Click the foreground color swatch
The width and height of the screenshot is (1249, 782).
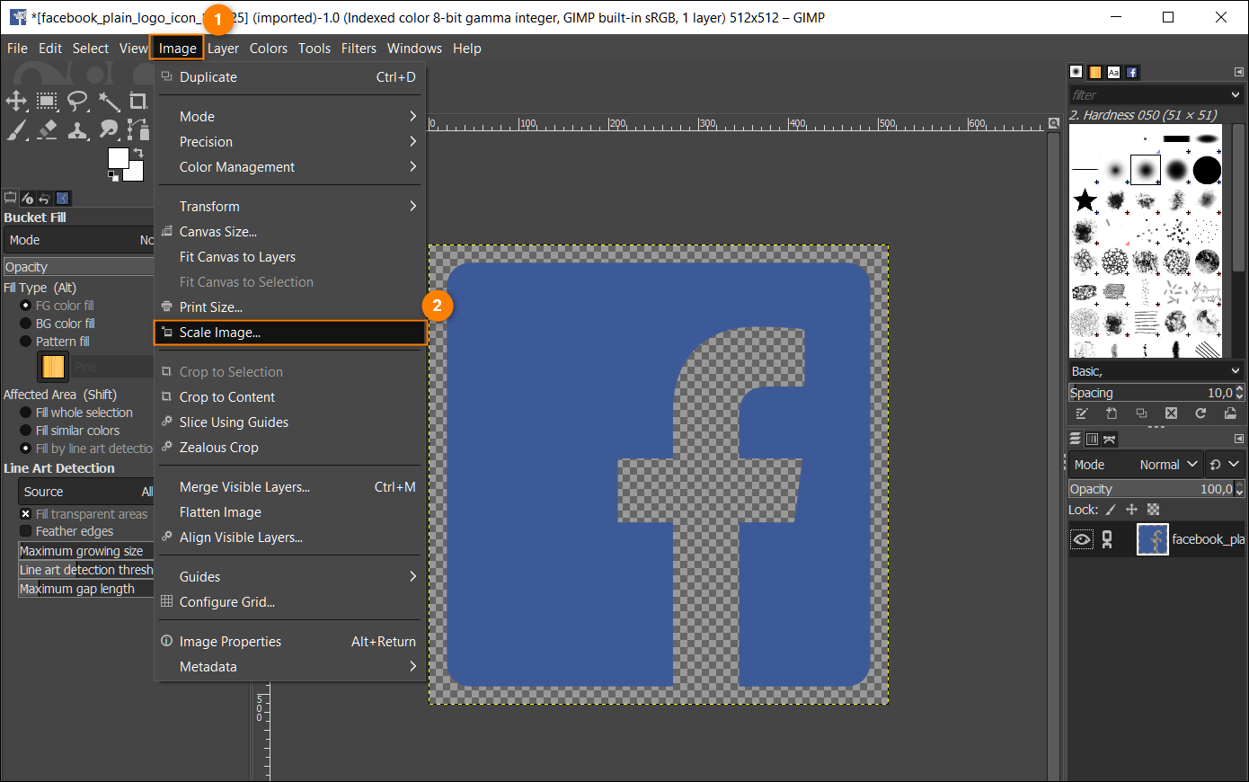pyautogui.click(x=118, y=158)
